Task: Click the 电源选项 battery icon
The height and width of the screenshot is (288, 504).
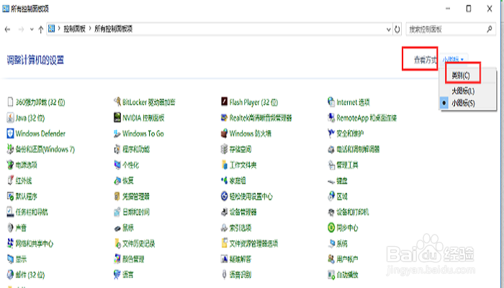Action: click(10, 165)
